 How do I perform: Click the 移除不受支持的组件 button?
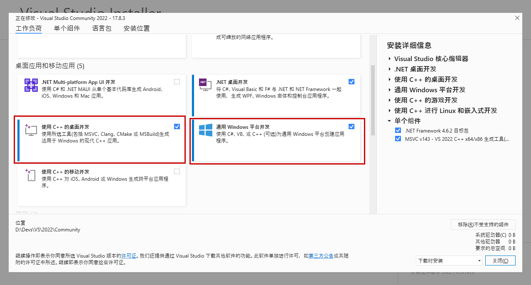click(x=483, y=224)
